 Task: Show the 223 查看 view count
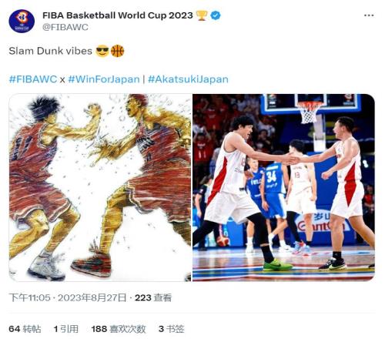(153, 297)
